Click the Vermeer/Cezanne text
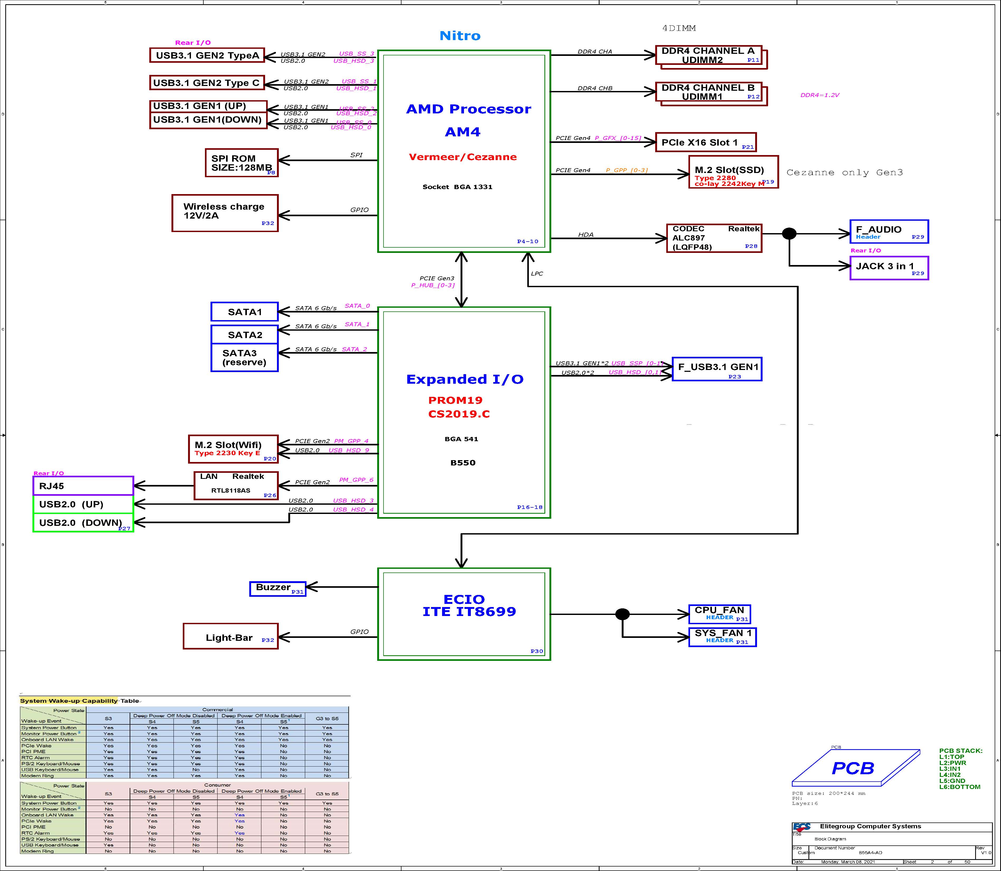The height and width of the screenshot is (871, 1001). click(x=463, y=157)
